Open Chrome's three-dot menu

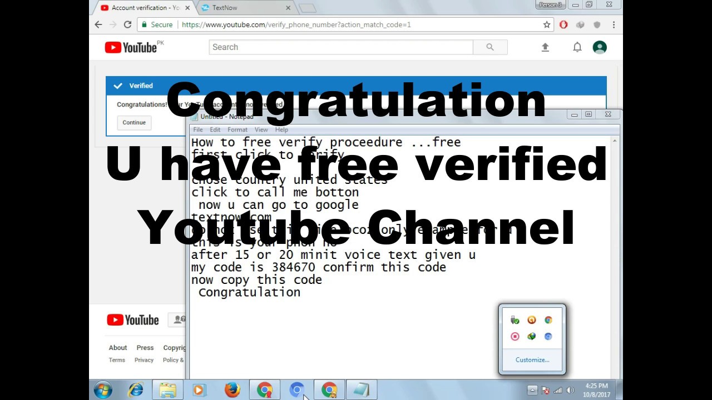coord(614,24)
